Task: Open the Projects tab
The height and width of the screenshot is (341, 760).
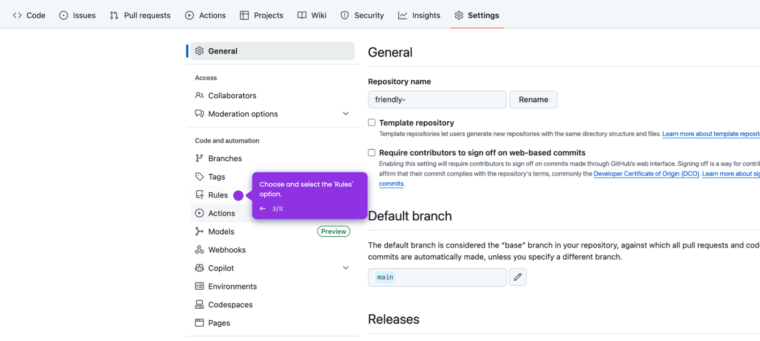Action: (262, 15)
